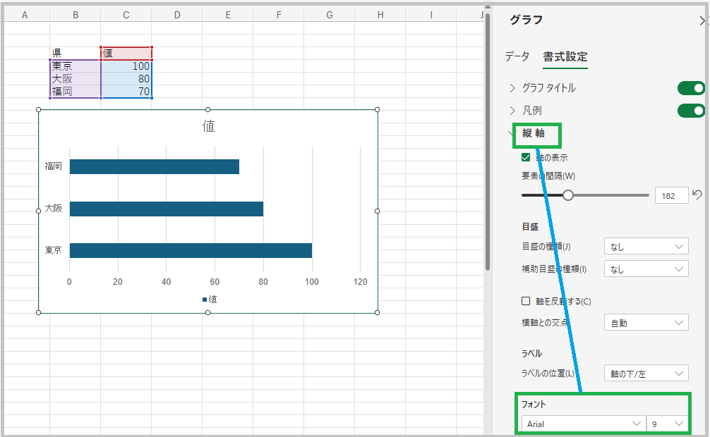This screenshot has height=437, width=710.
Task: Uncheck the 軸の表示 checkbox
Action: 526,157
